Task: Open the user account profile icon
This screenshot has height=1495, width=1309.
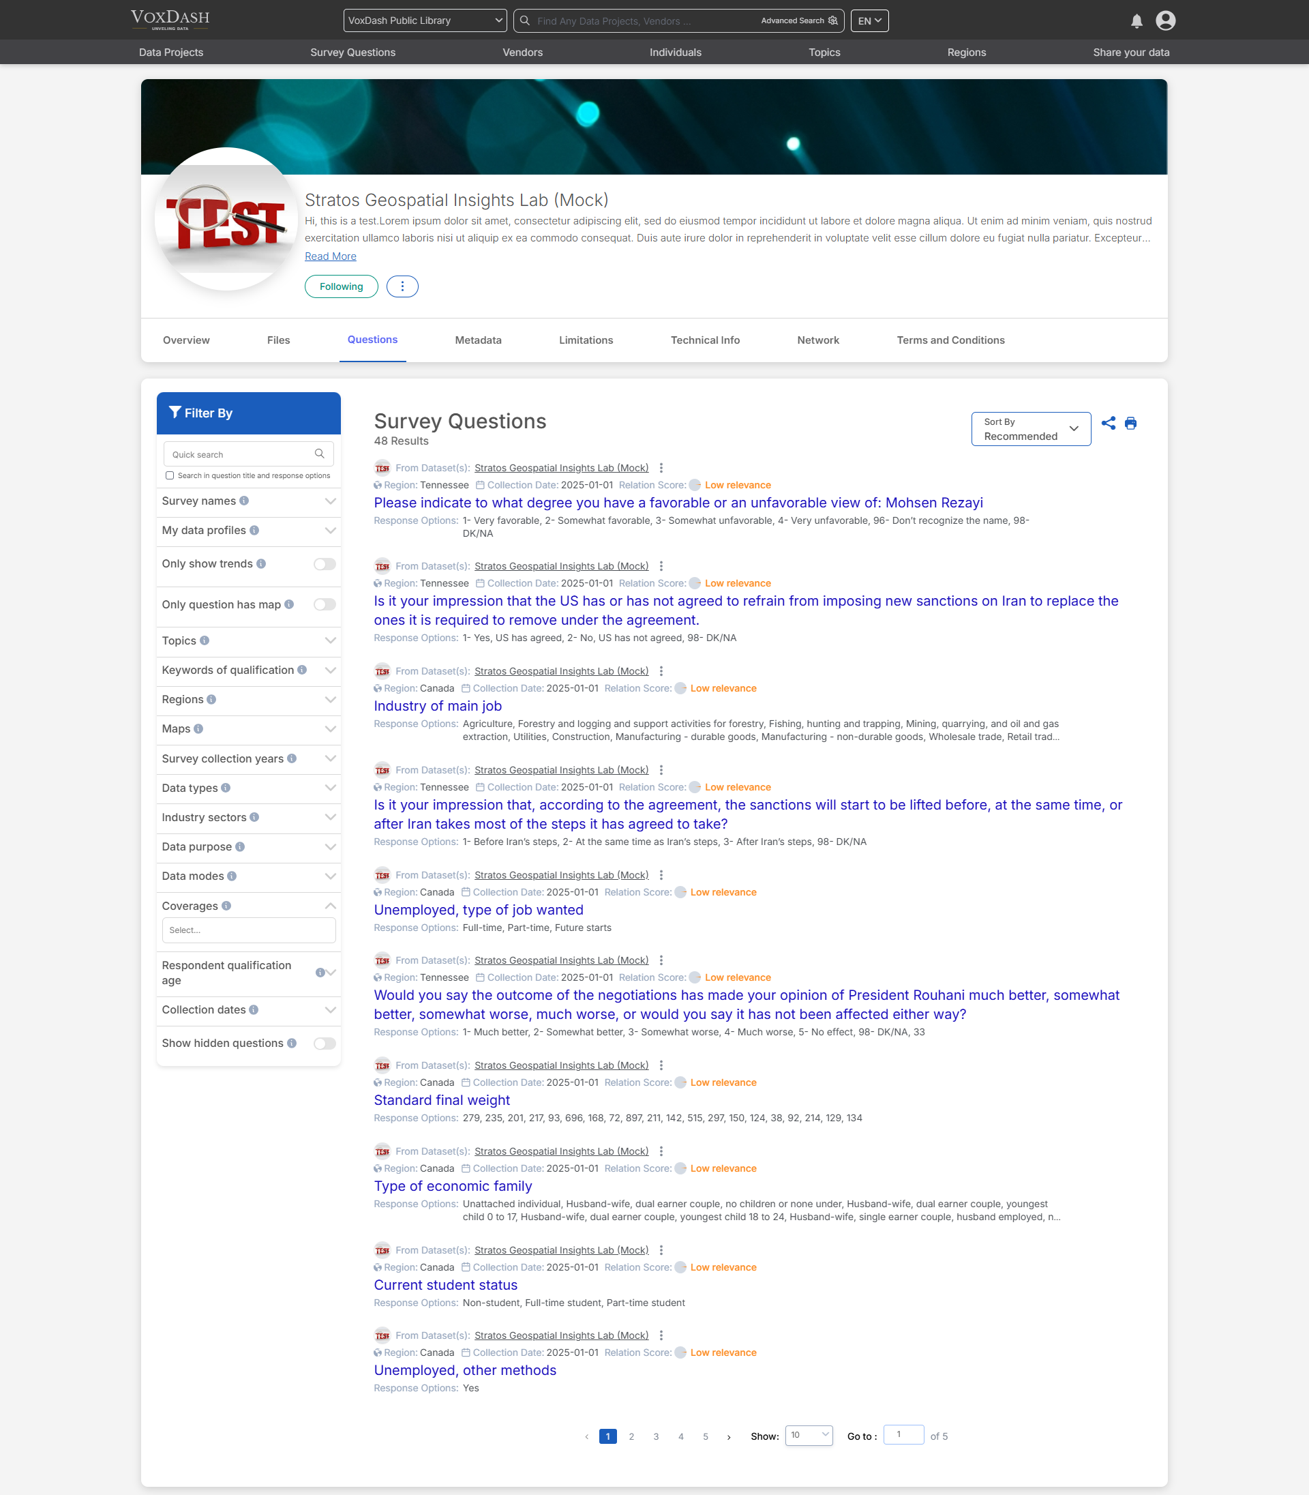Action: (x=1164, y=20)
